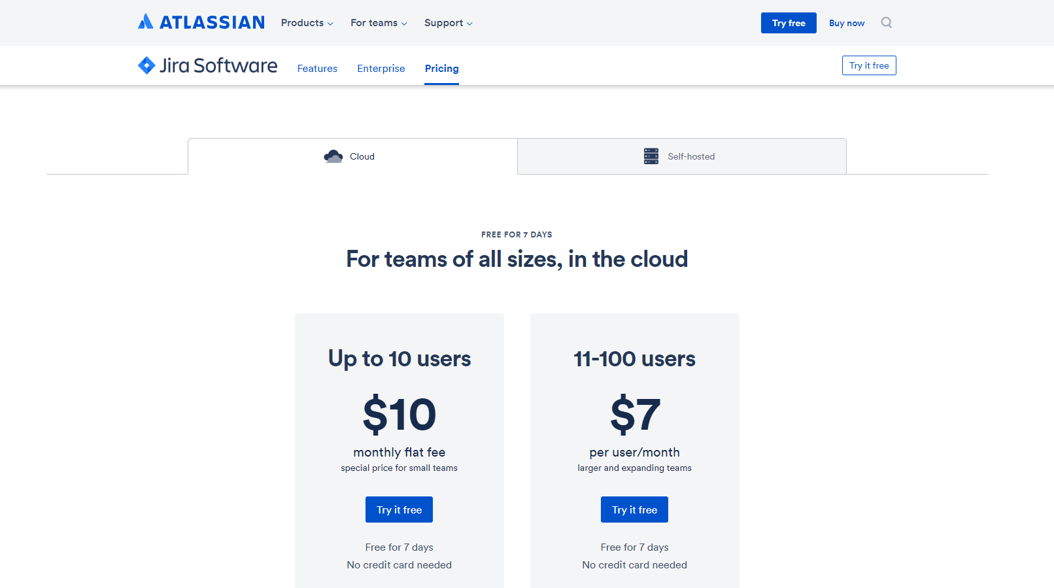Click Try it free under 11-100 users

coord(634,510)
